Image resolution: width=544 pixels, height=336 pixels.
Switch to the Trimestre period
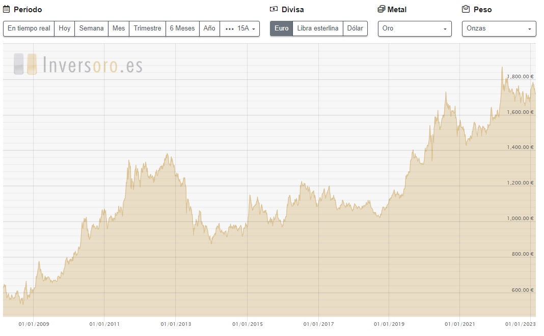click(x=147, y=28)
